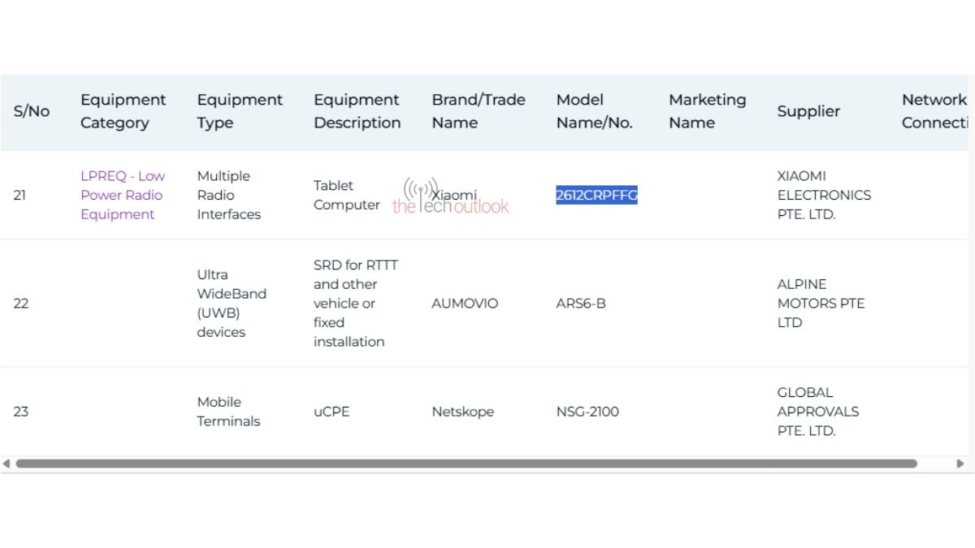975x548 pixels.
Task: Click the Ultra WideBand (UWB) devices cell
Action: coord(232,303)
